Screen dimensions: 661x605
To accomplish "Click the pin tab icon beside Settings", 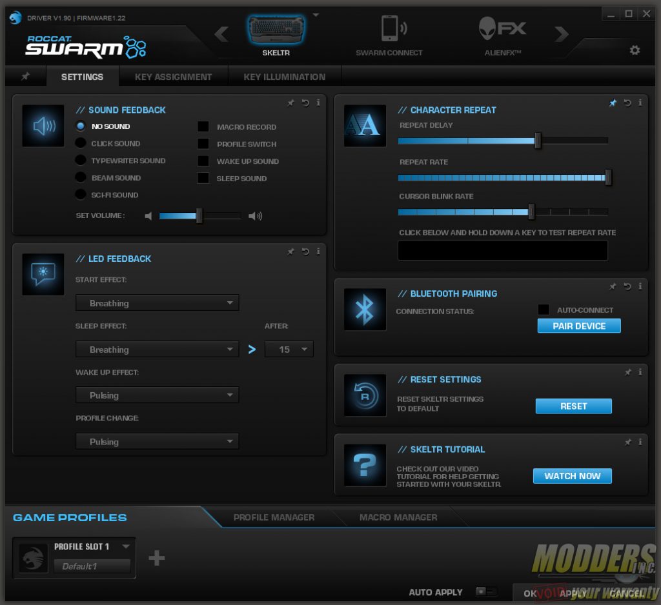I will [26, 76].
